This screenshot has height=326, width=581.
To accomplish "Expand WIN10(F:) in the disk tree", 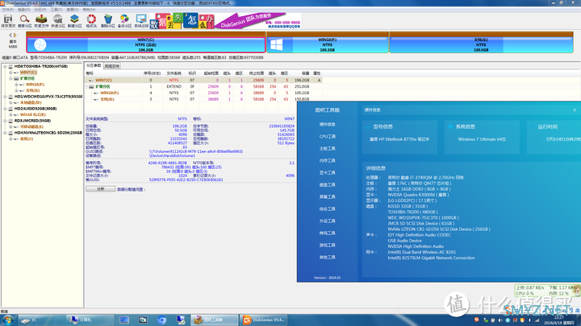I will [x=16, y=85].
